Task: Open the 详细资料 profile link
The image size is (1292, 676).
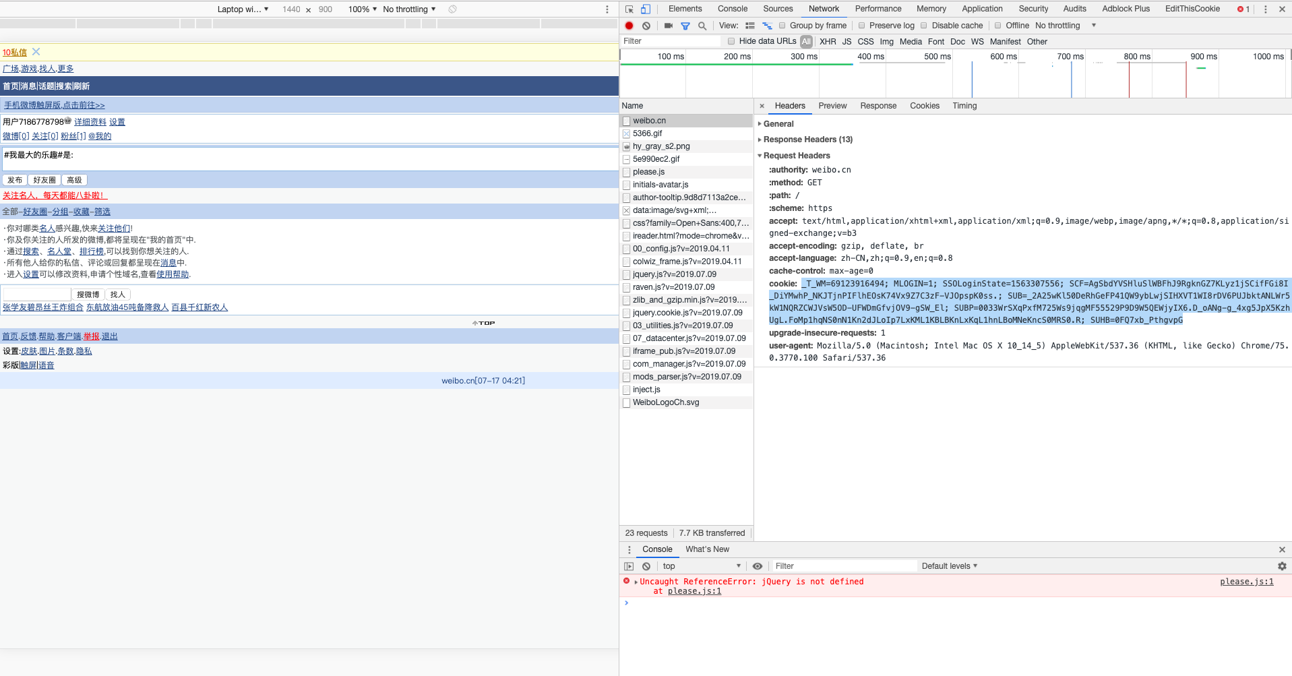Action: point(90,122)
